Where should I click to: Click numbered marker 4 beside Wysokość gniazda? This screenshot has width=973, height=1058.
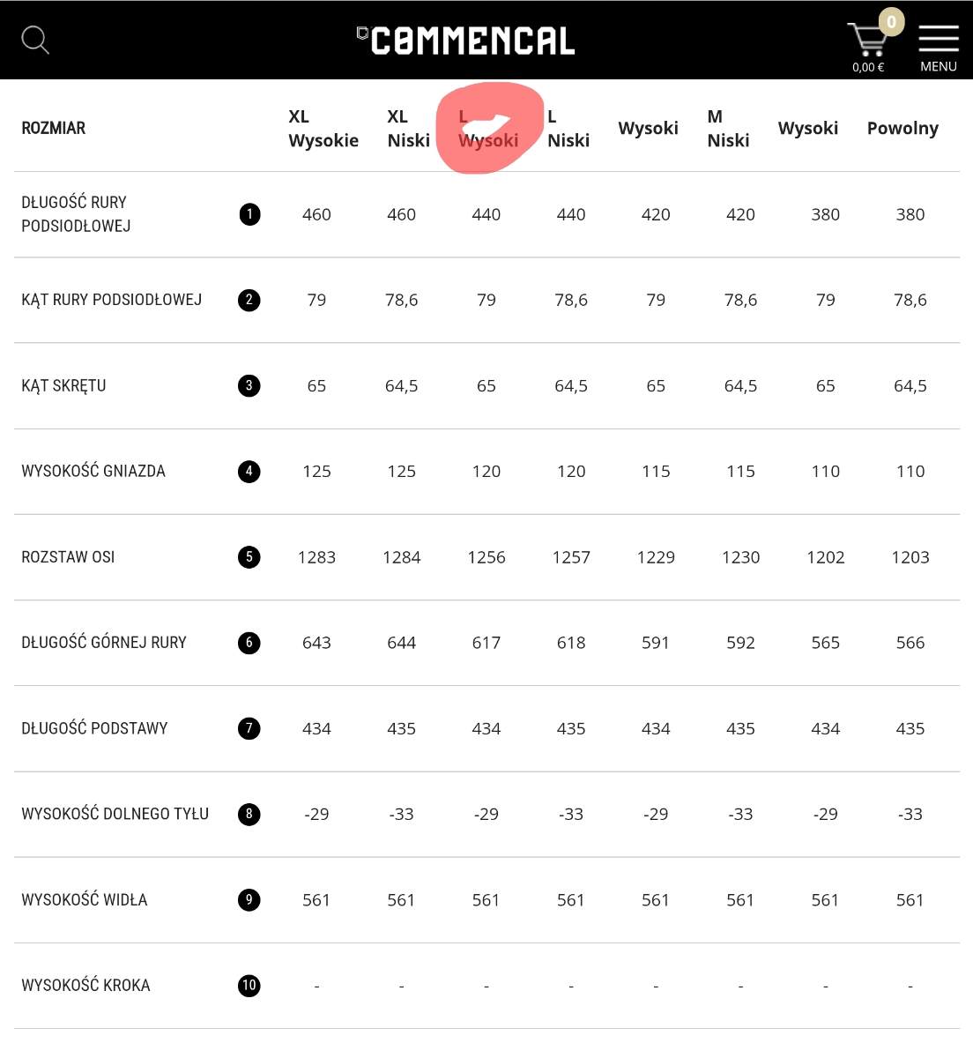point(249,472)
